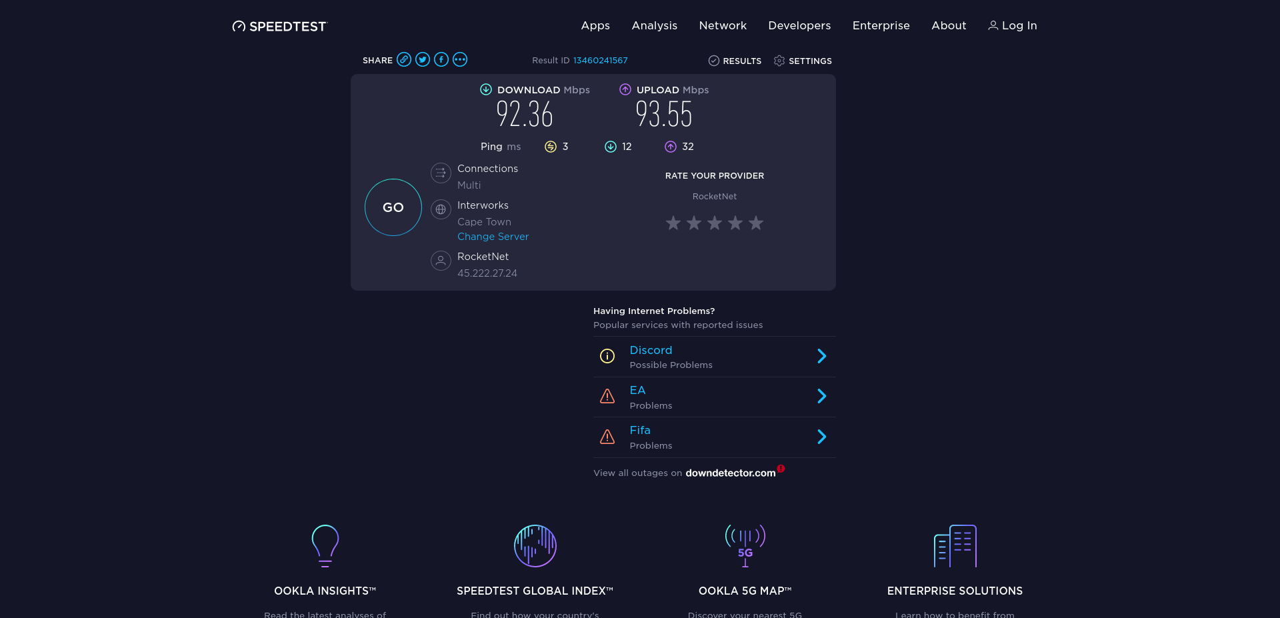Open the Enterprise menu
The image size is (1280, 618).
point(881,25)
